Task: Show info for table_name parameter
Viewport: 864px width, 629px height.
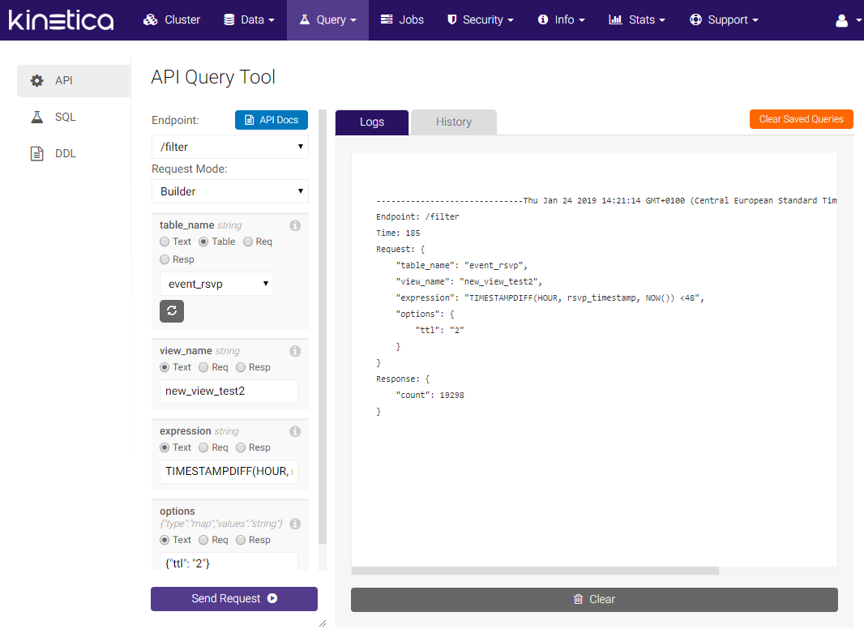Action: [x=295, y=225]
